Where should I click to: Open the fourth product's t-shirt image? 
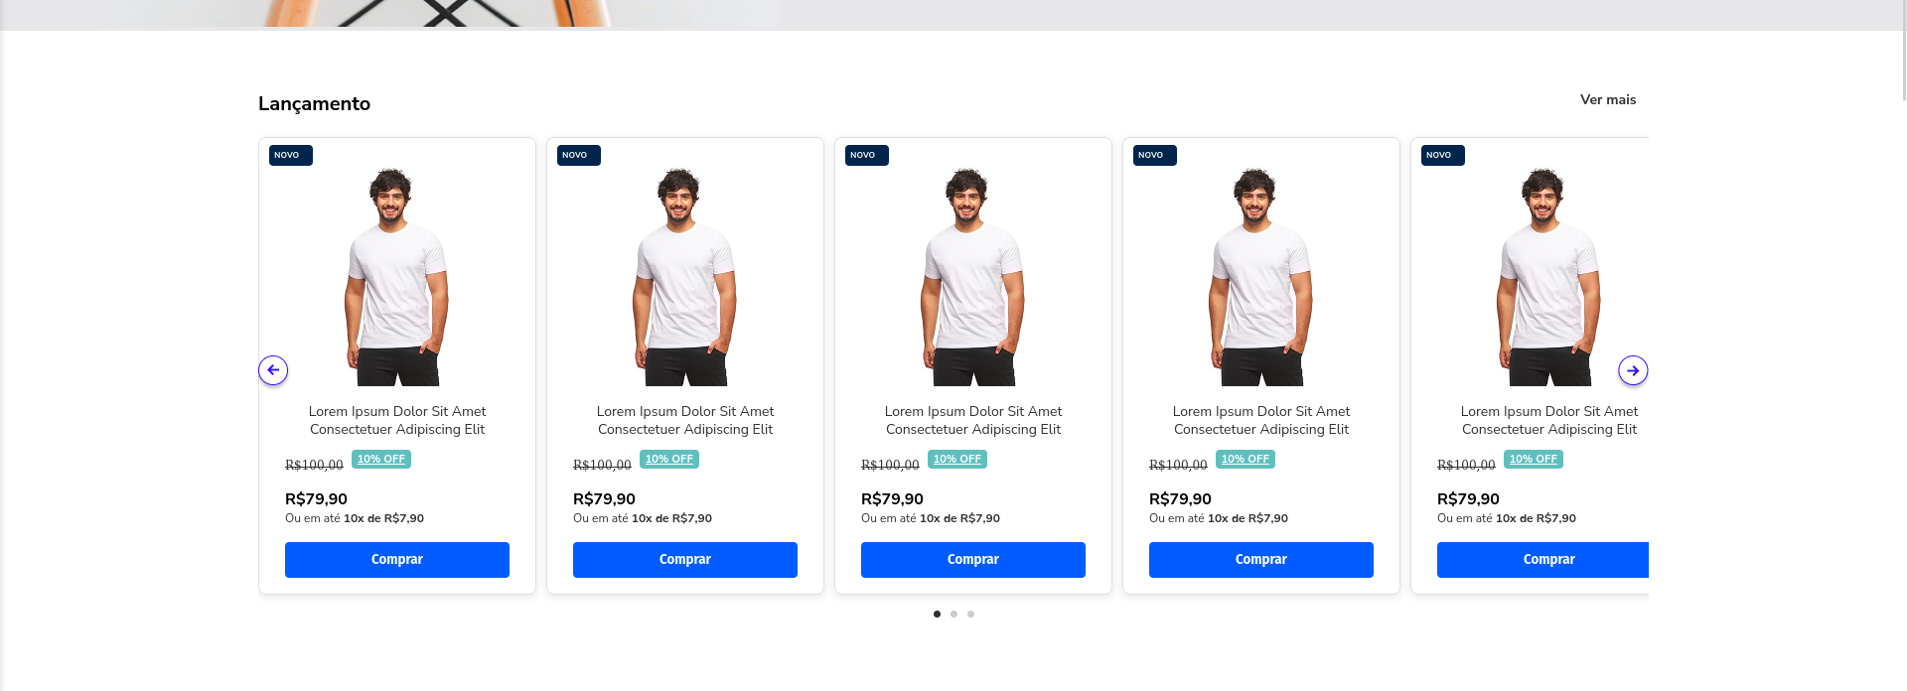pos(1261,276)
